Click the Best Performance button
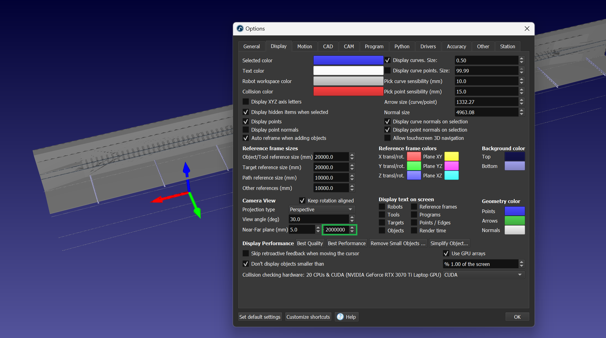606x338 pixels. (346, 243)
